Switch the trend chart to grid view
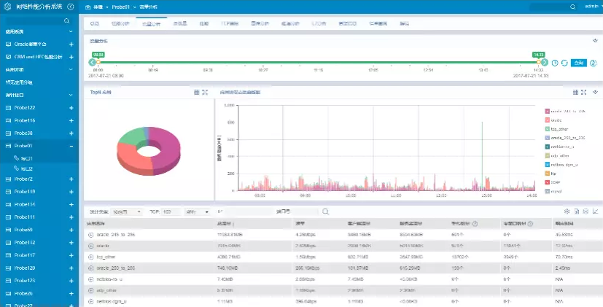Viewport: 603px width, 307px height. [x=575, y=93]
